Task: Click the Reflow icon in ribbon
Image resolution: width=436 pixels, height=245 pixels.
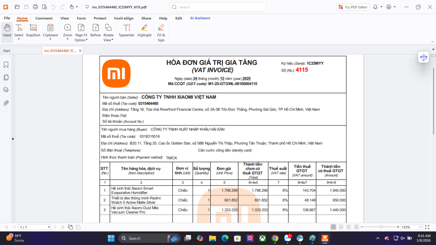Action: (95, 31)
